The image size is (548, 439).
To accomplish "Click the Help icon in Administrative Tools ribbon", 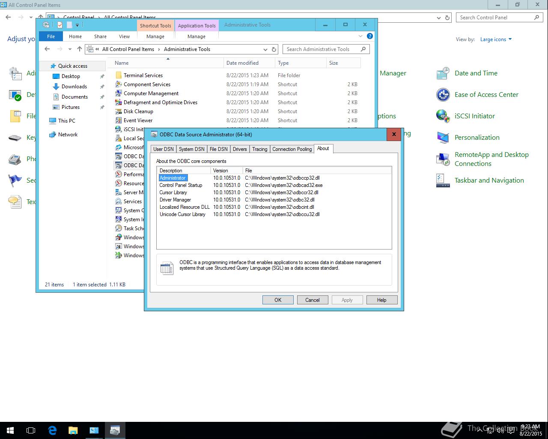I will [370, 36].
